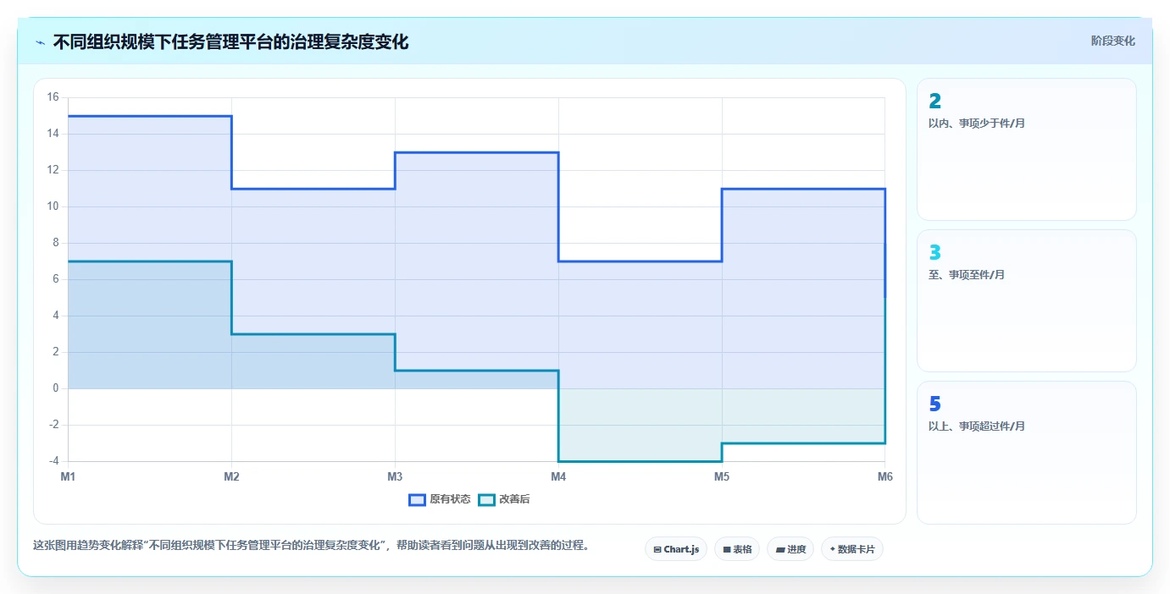Image resolution: width=1170 pixels, height=594 pixels.
Task: Click the M1 axis label
Action: click(68, 477)
